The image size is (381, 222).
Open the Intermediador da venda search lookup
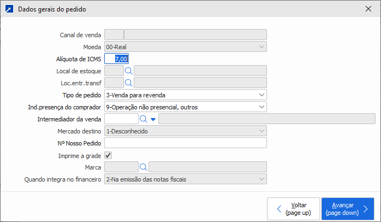click(143, 119)
